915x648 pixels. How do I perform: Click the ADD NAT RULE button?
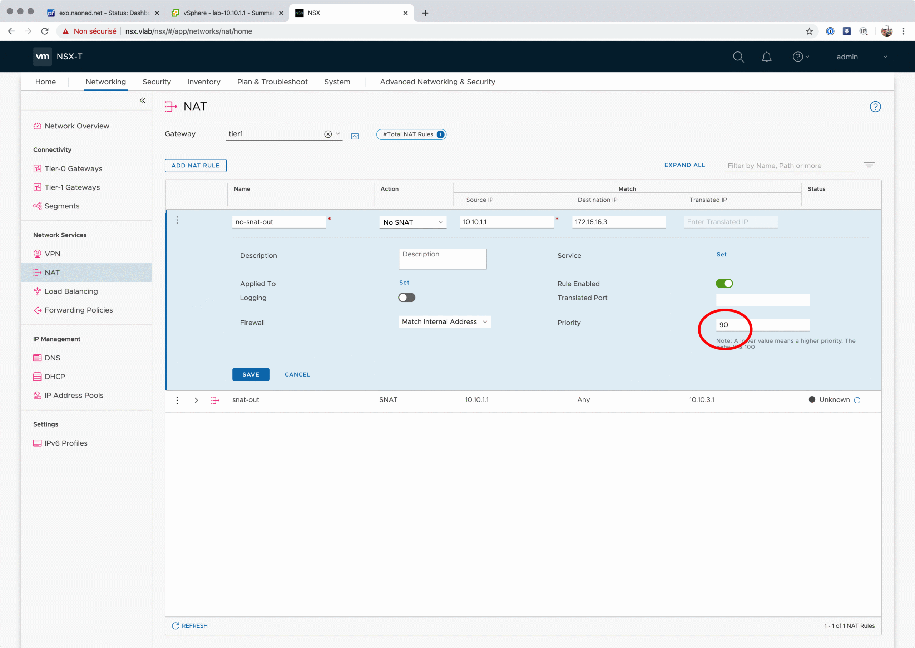point(196,165)
